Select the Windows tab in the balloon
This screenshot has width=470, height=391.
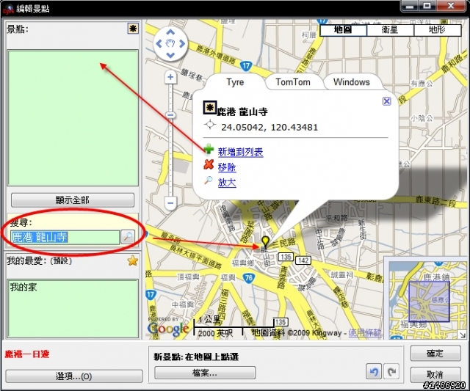(352, 82)
